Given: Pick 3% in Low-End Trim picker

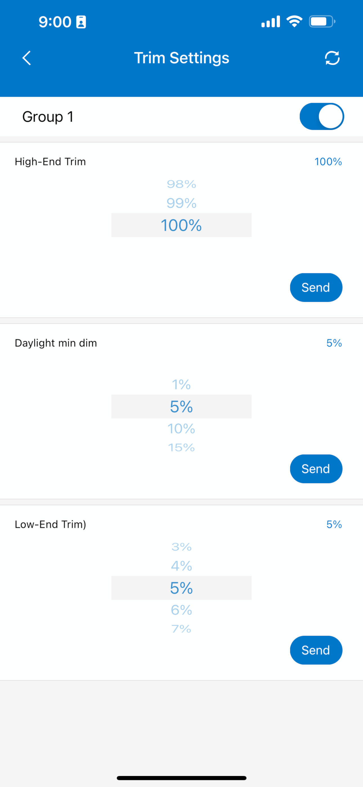Looking at the screenshot, I should 181,547.
